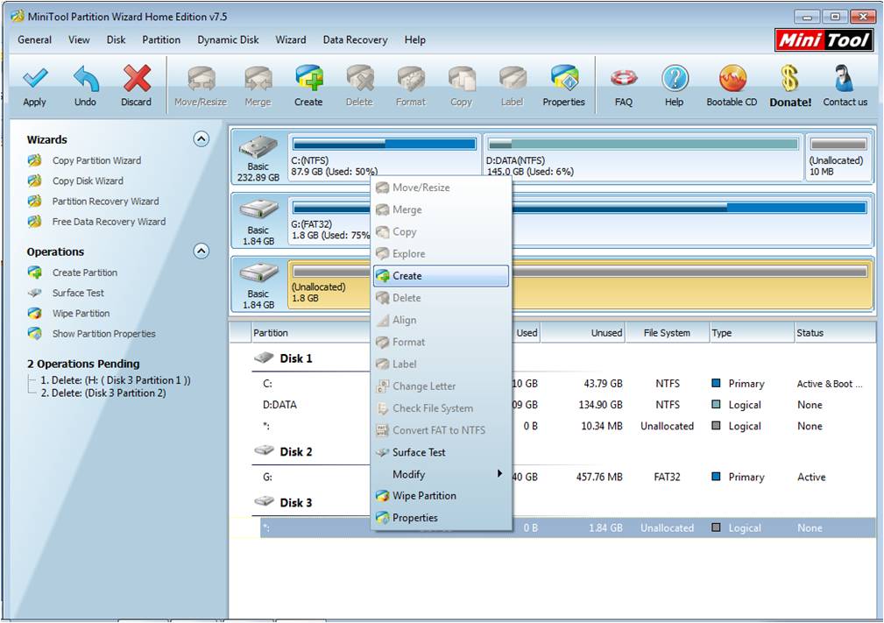The height and width of the screenshot is (623, 884).
Task: Select the C: row in partition list
Action: (x=567, y=384)
